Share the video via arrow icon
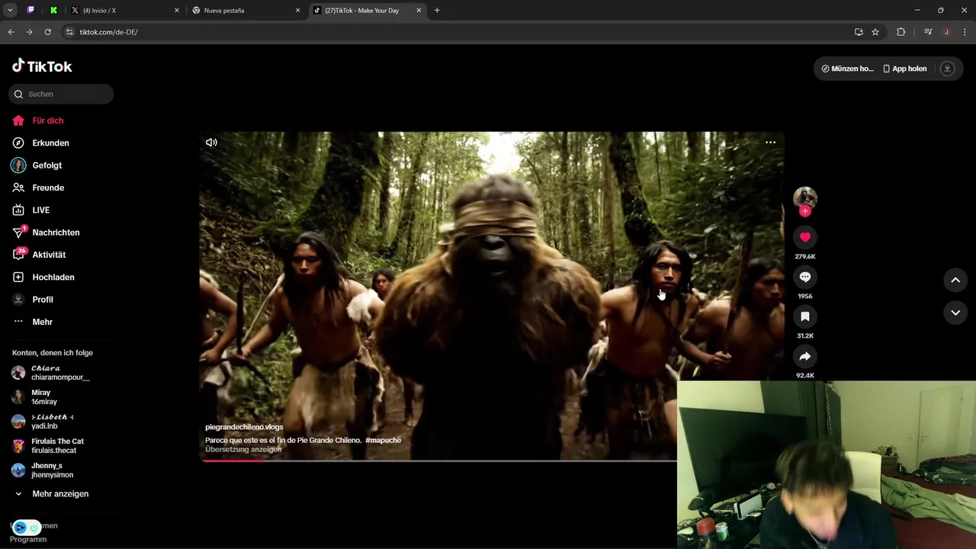 coord(804,356)
